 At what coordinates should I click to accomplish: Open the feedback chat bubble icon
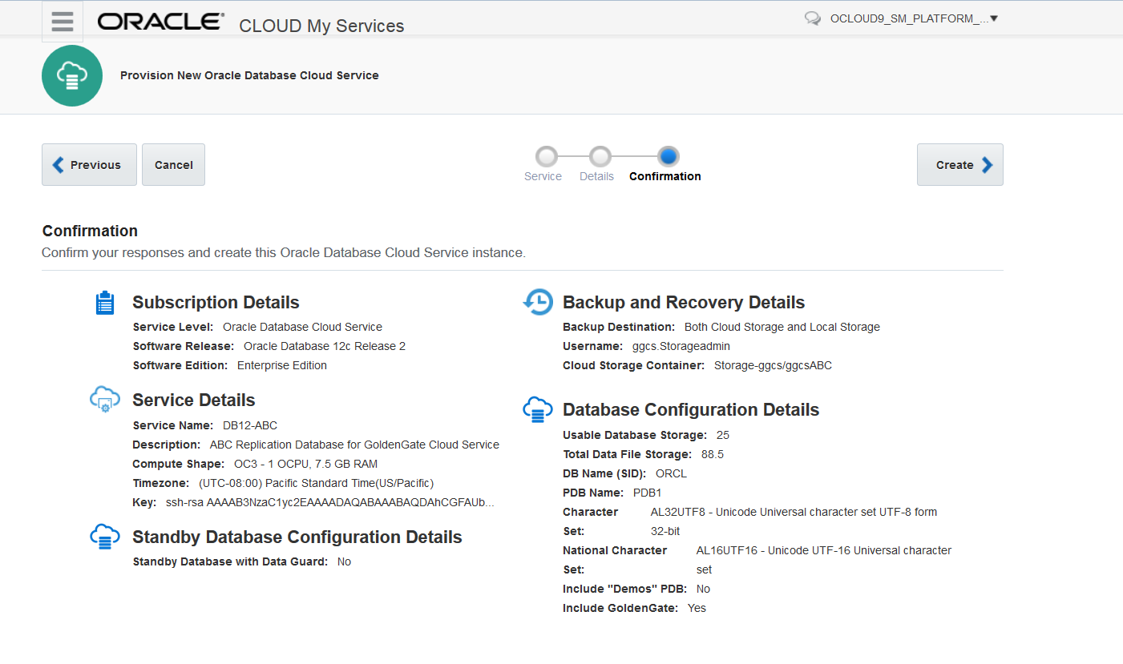[812, 18]
